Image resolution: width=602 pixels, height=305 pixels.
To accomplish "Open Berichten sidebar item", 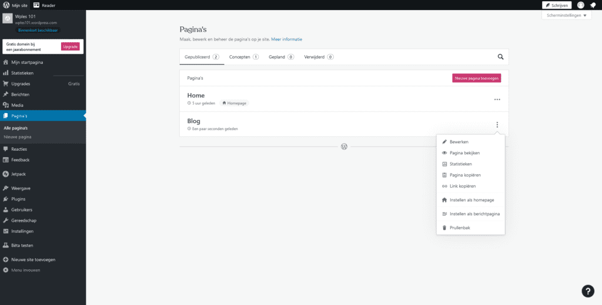I will click(x=43, y=94).
